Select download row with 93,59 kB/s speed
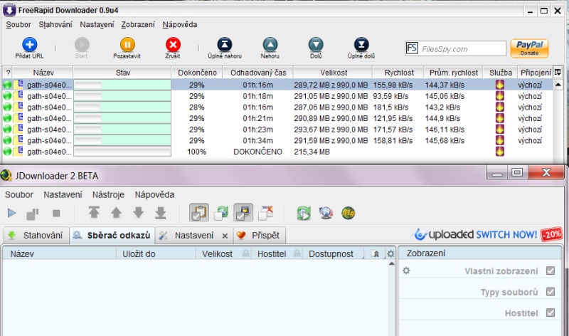The width and height of the screenshot is (569, 336). [277, 96]
